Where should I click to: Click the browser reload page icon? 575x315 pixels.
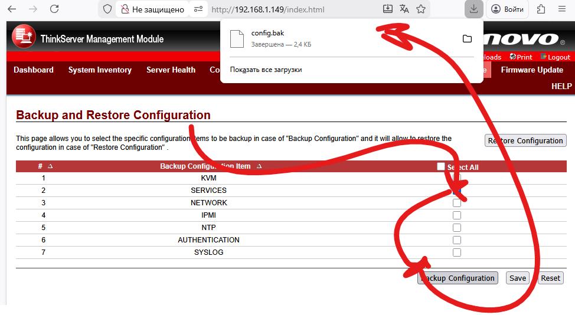click(54, 9)
